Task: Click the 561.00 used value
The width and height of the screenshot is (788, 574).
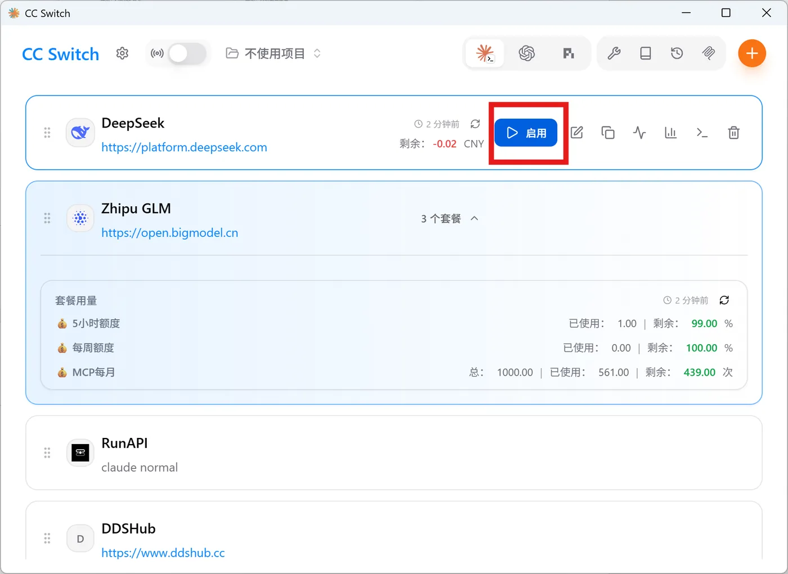Action: point(614,372)
